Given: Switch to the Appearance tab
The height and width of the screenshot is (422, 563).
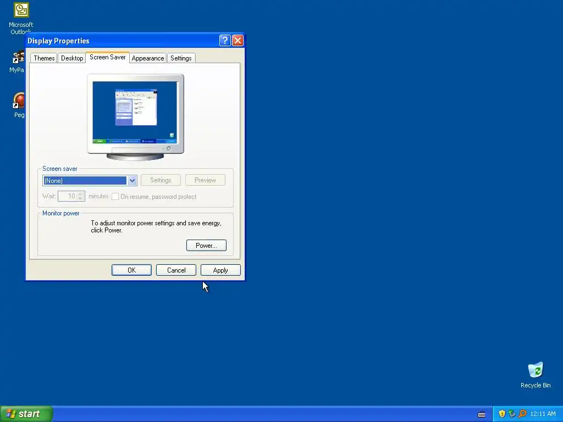Looking at the screenshot, I should pyautogui.click(x=147, y=58).
